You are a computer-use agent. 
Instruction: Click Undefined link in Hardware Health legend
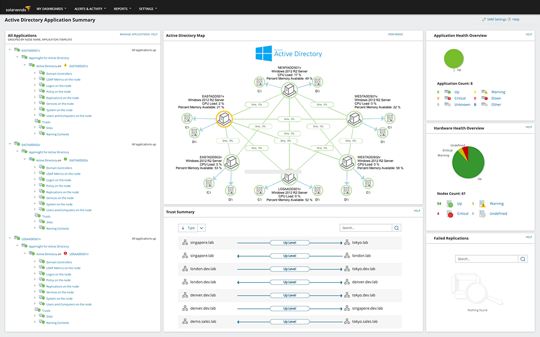498,214
